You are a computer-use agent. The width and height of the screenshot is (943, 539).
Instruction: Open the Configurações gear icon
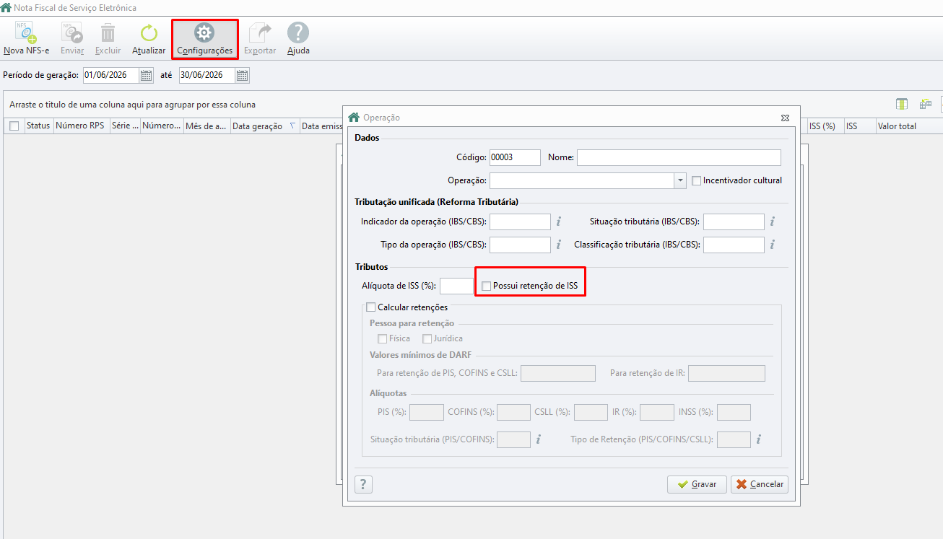[x=205, y=39]
